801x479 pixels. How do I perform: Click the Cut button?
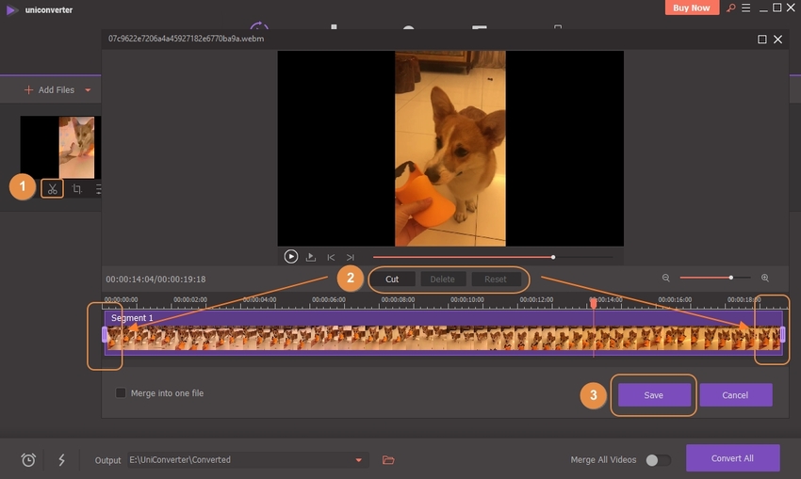point(392,279)
